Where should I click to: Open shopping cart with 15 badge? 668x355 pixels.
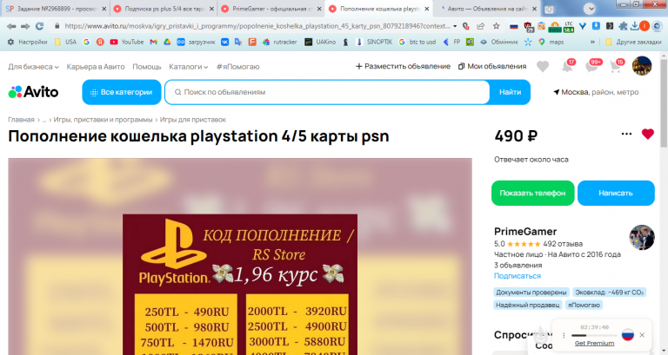click(x=617, y=66)
